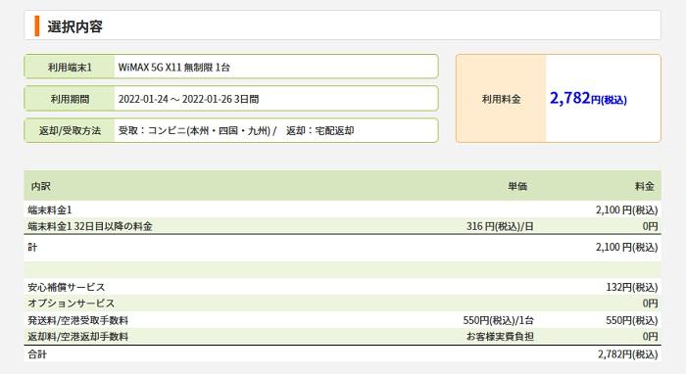
Task: Select the 利用期間 label
Action: click(x=70, y=99)
